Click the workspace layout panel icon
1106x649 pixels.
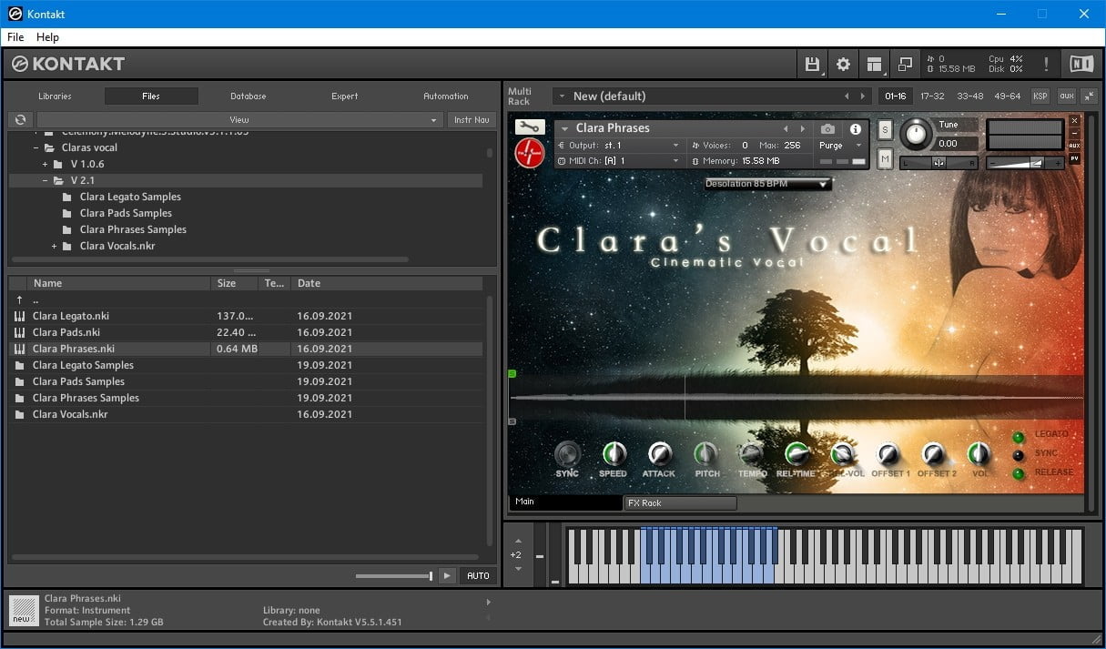pos(874,64)
